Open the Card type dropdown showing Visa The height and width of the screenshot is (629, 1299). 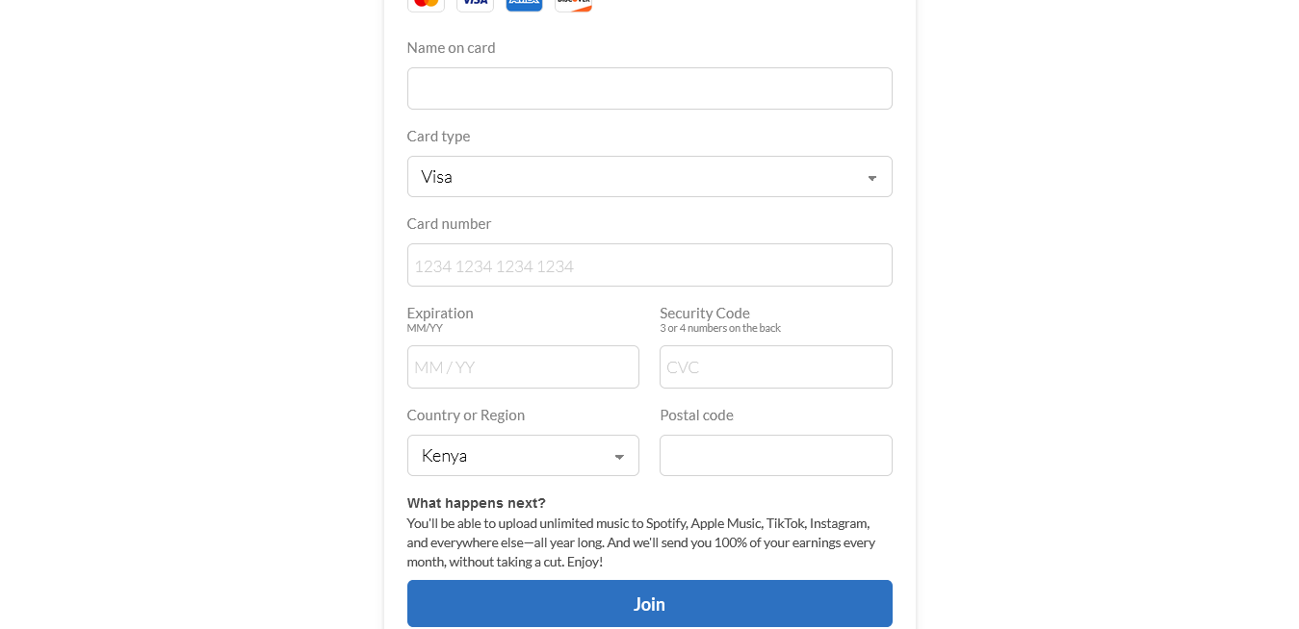point(636,177)
